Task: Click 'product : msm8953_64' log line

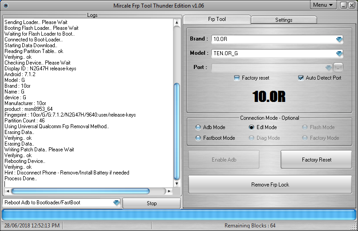Action: tap(28, 109)
